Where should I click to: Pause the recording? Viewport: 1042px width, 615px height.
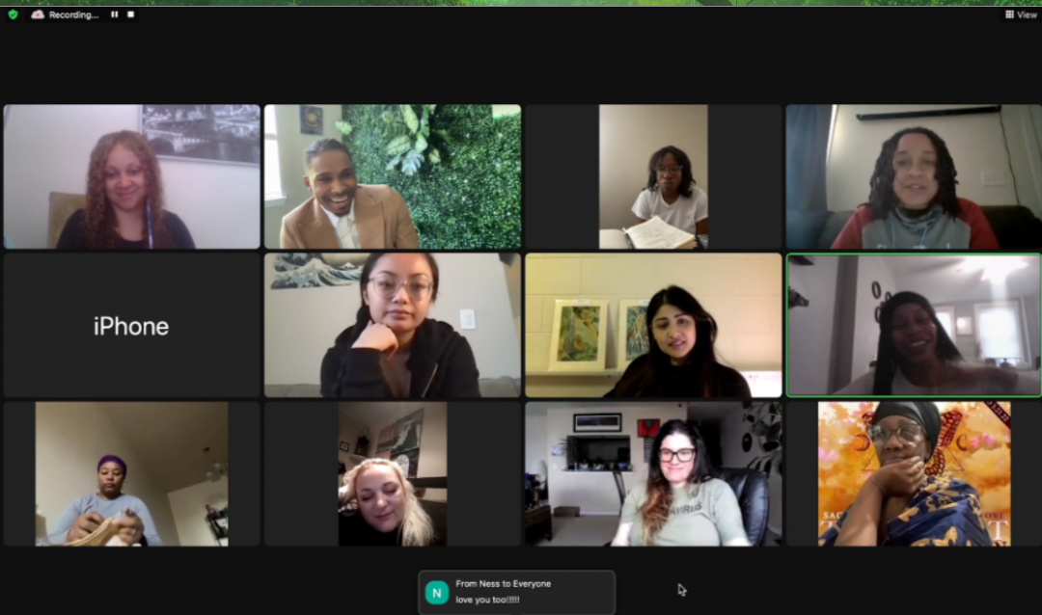pos(114,13)
